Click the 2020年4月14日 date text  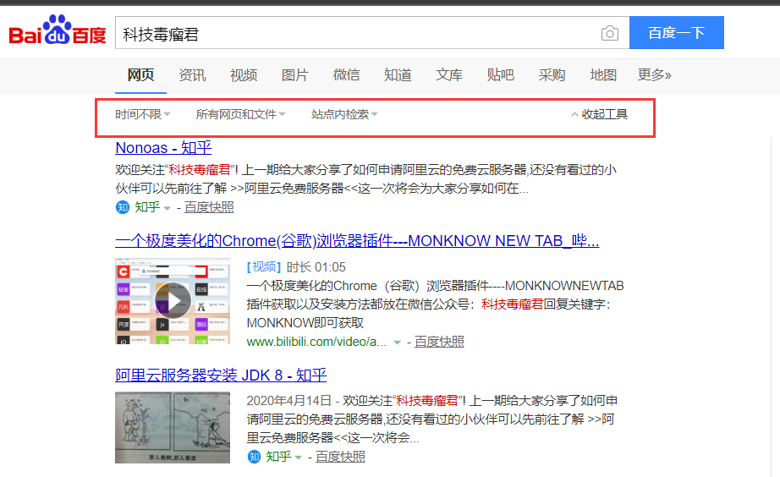coord(289,401)
